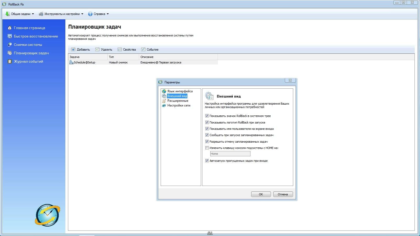Open the Общие задачи dropdown arrow

tap(33, 14)
